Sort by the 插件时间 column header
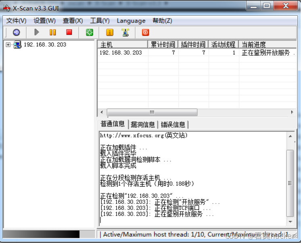 [193, 44]
